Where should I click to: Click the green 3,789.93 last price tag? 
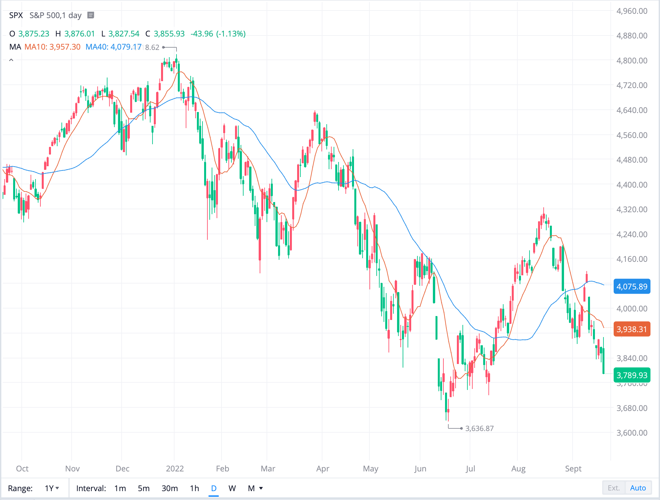[x=632, y=375]
